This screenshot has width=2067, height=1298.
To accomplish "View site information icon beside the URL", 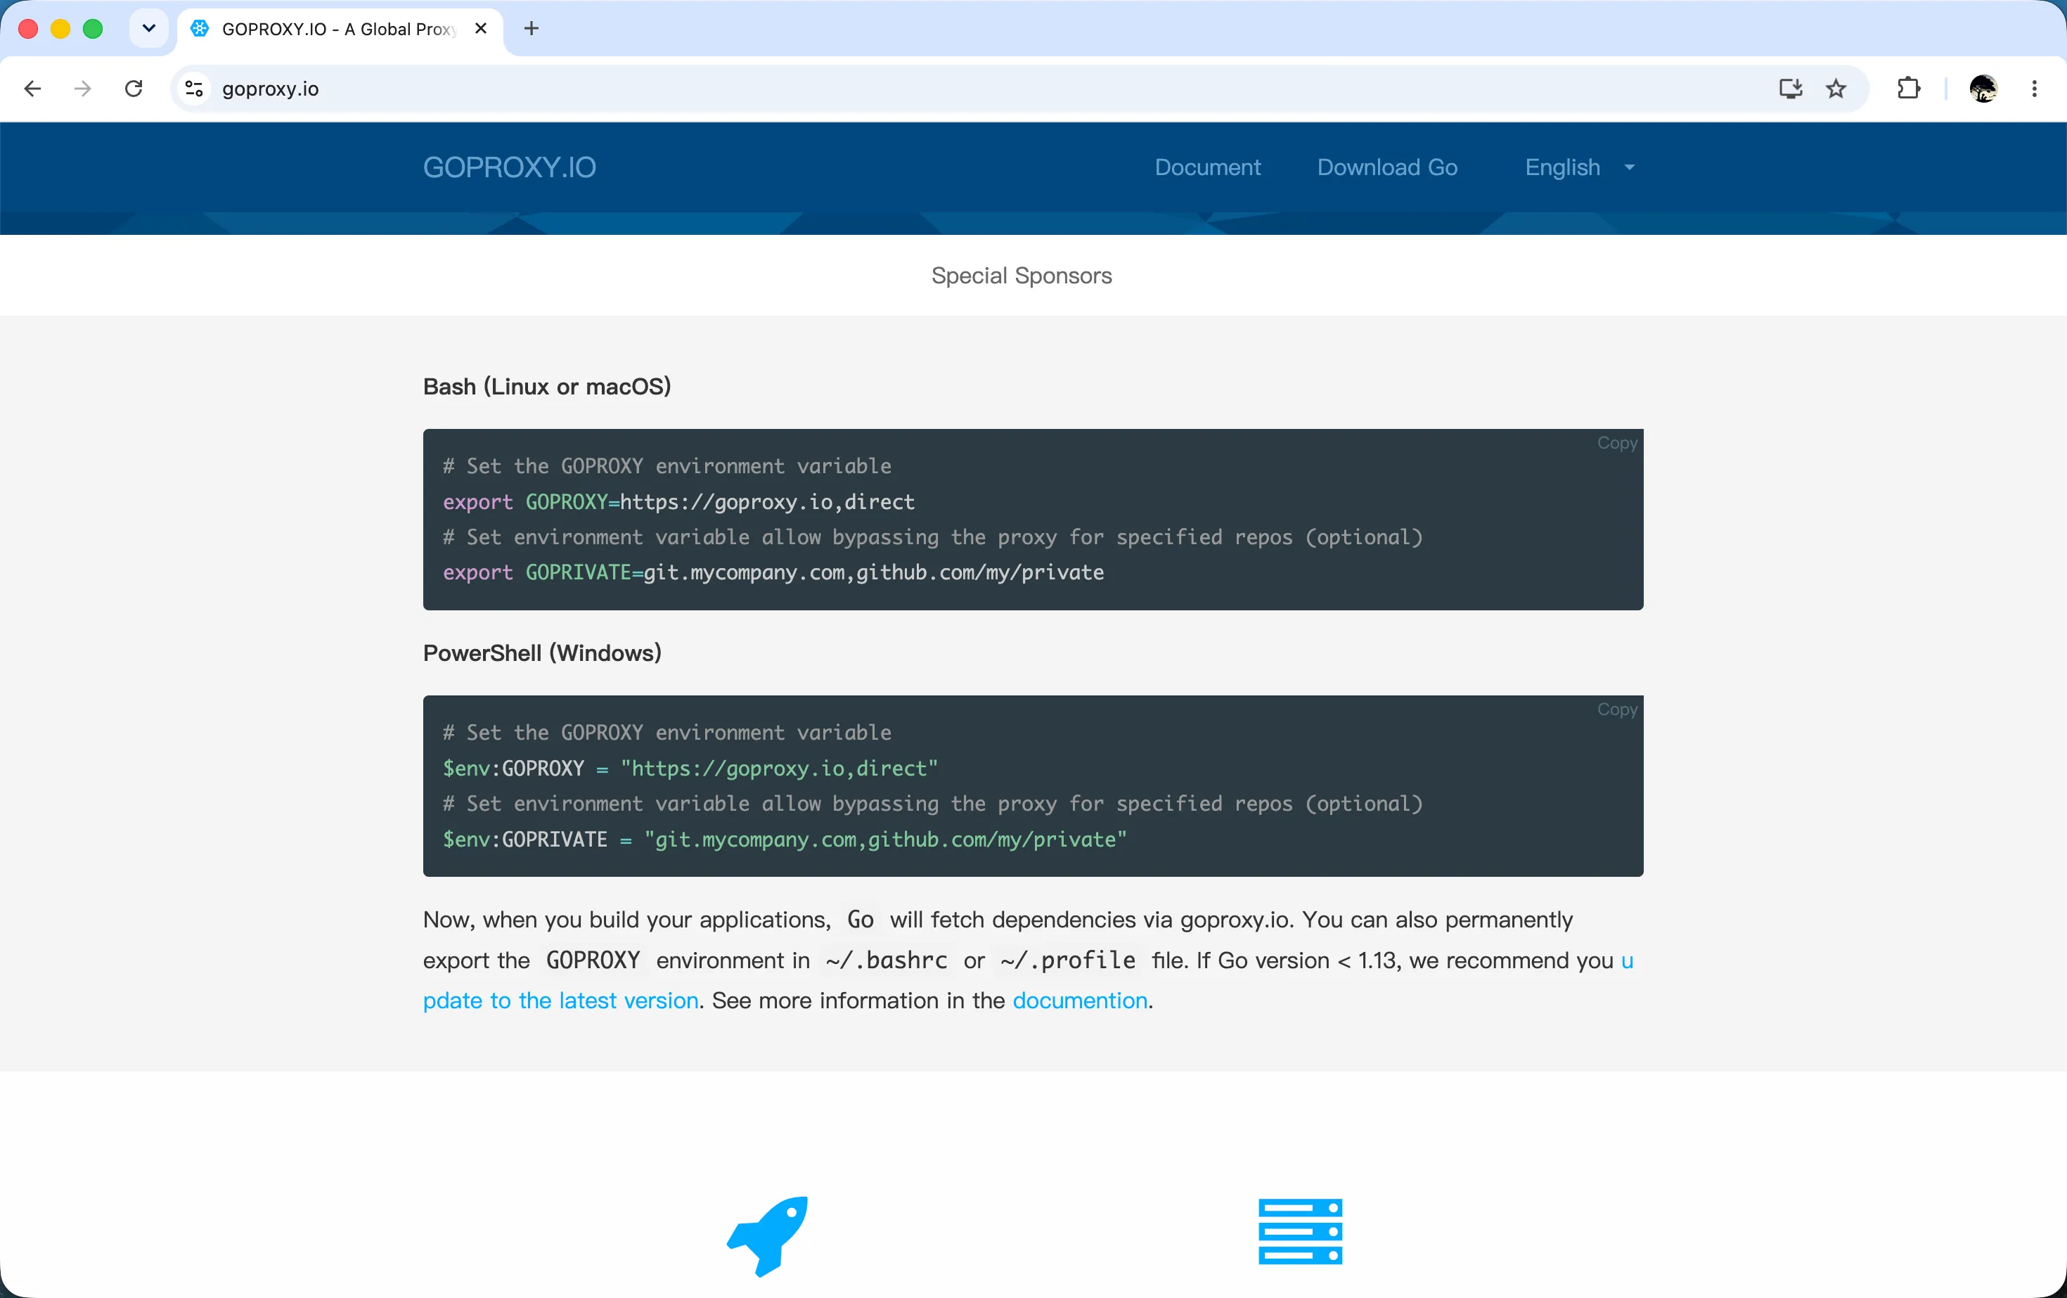I will [x=195, y=89].
